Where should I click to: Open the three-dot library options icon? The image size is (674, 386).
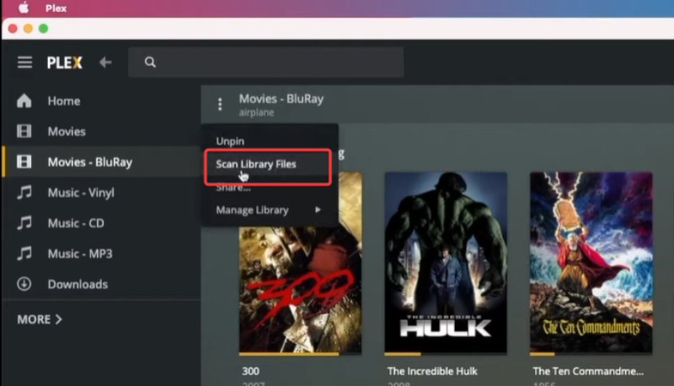click(x=220, y=104)
